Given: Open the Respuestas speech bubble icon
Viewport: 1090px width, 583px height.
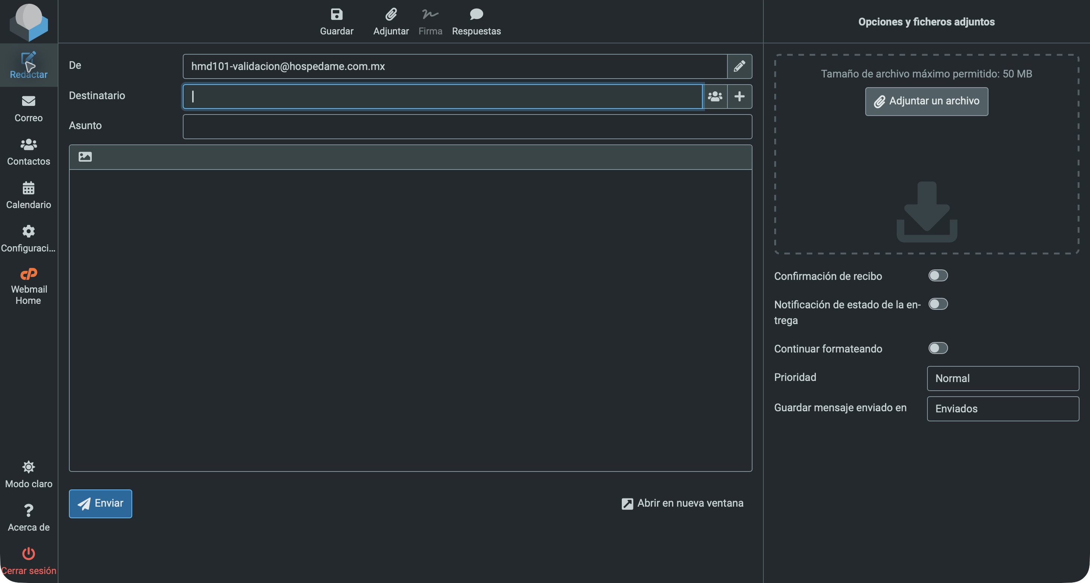Looking at the screenshot, I should [476, 14].
